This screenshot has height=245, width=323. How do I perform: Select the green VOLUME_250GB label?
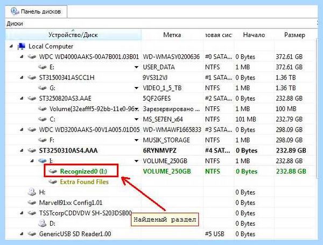click(167, 171)
